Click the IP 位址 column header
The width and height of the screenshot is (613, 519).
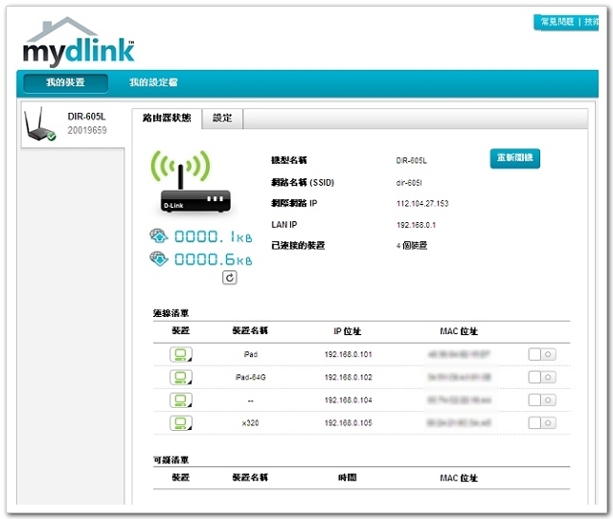(x=347, y=331)
